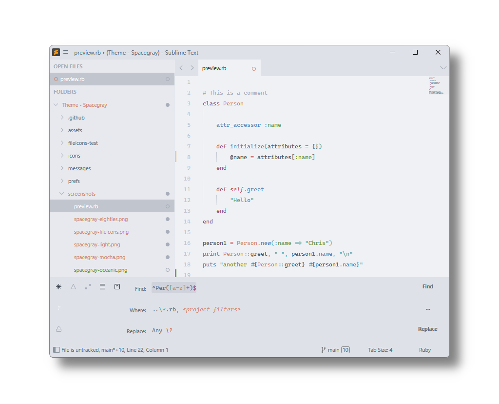Click status dot beside spacegray-mocha.png
499x404 pixels.
(168, 257)
